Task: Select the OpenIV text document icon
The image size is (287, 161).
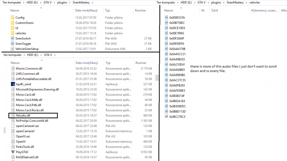Action: pyautogui.click(x=13, y=142)
